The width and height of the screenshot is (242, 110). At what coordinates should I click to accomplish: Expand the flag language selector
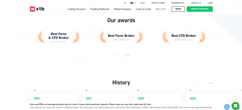(133, 3)
